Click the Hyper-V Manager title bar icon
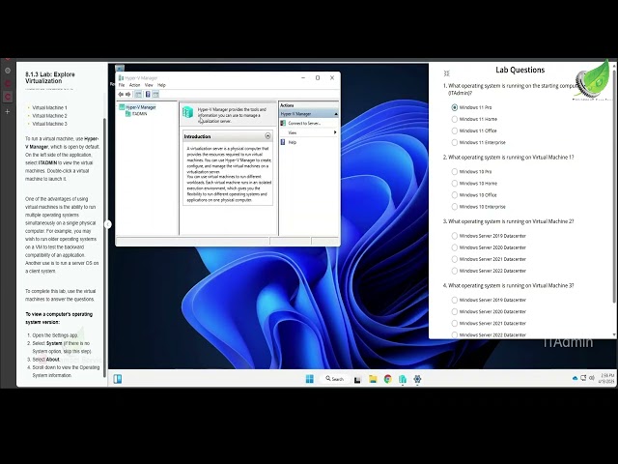Viewport: 618px width, 464px height. click(x=121, y=77)
